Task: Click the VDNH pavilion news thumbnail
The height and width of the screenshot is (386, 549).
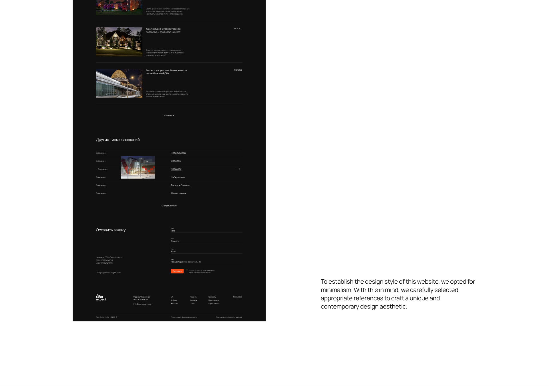Action: [119, 83]
